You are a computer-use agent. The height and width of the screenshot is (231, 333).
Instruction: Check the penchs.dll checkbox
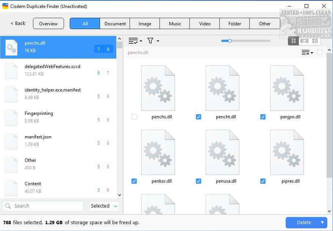click(x=134, y=117)
